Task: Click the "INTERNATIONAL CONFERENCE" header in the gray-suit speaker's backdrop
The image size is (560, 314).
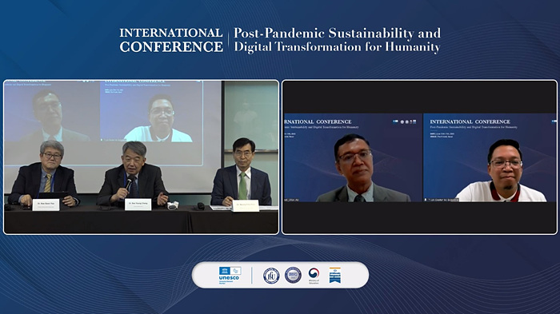Action: [318, 121]
